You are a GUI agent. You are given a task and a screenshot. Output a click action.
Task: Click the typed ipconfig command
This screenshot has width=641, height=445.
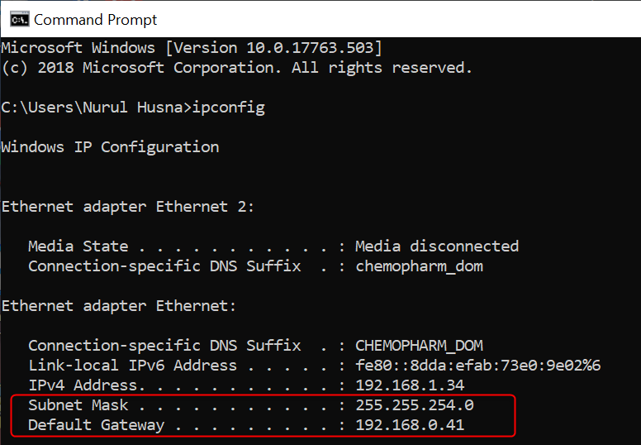tap(228, 108)
